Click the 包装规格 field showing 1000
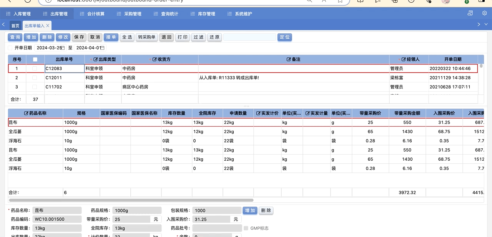This screenshot has width=492, height=237. point(217,211)
